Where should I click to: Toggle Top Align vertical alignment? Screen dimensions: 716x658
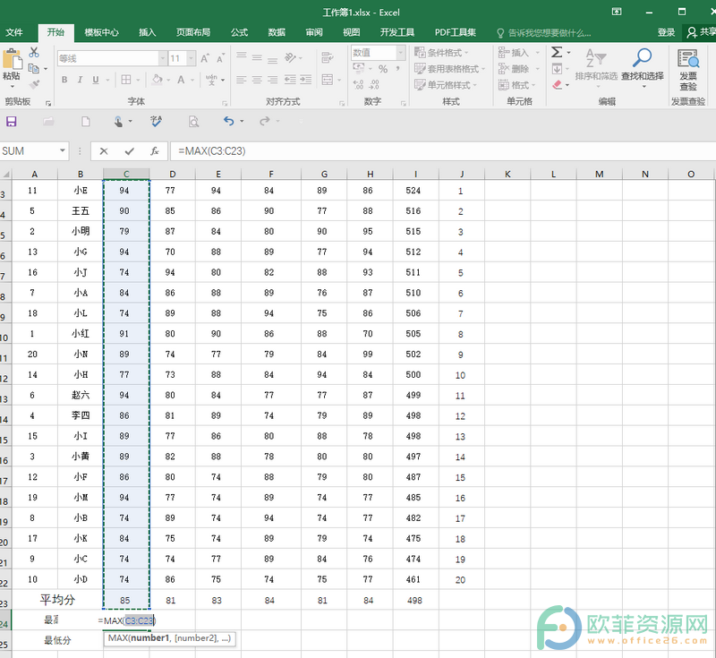tap(242, 56)
